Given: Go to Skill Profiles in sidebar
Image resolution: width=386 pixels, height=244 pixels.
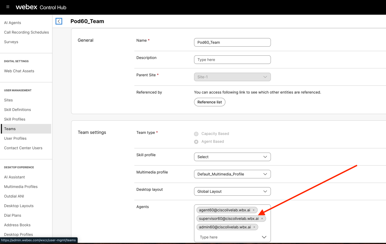Looking at the screenshot, I should pos(15,119).
